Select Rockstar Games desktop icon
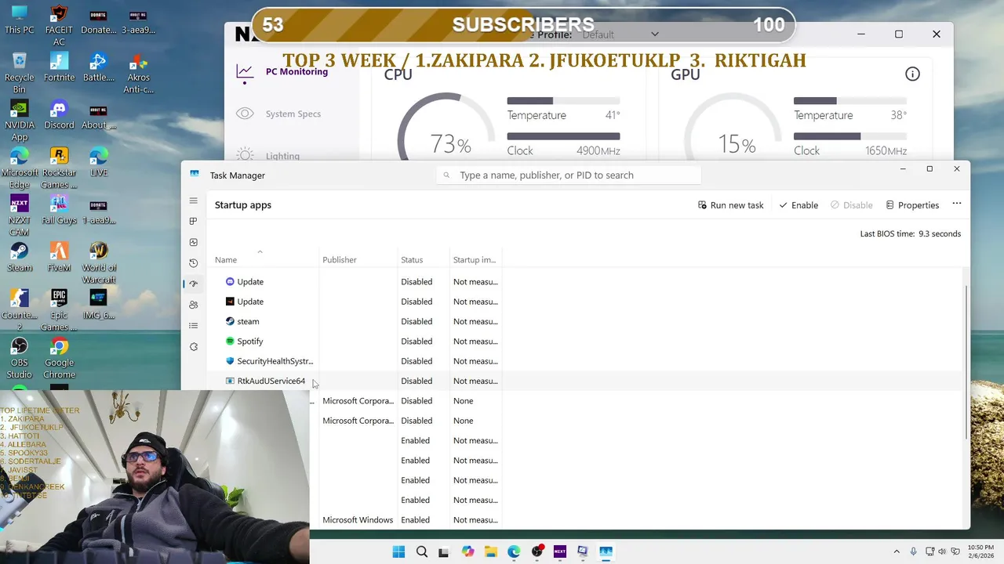Screen dimensions: 1004x564 pos(59,168)
